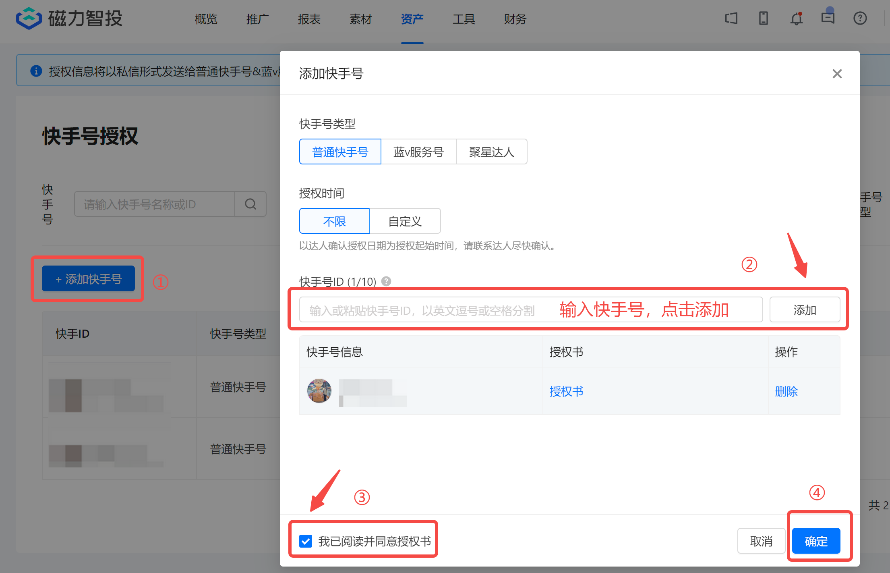This screenshot has height=573, width=890.
Task: Click the Kuaishou ID input field
Action: (x=443, y=309)
